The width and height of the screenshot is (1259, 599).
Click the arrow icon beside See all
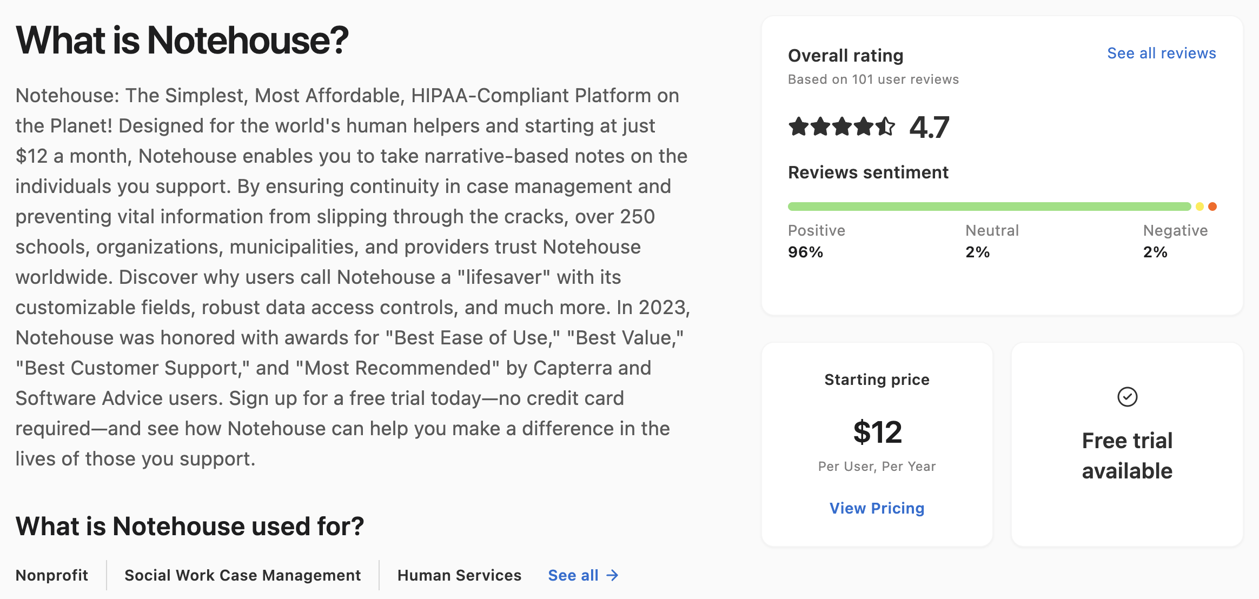[x=612, y=575]
